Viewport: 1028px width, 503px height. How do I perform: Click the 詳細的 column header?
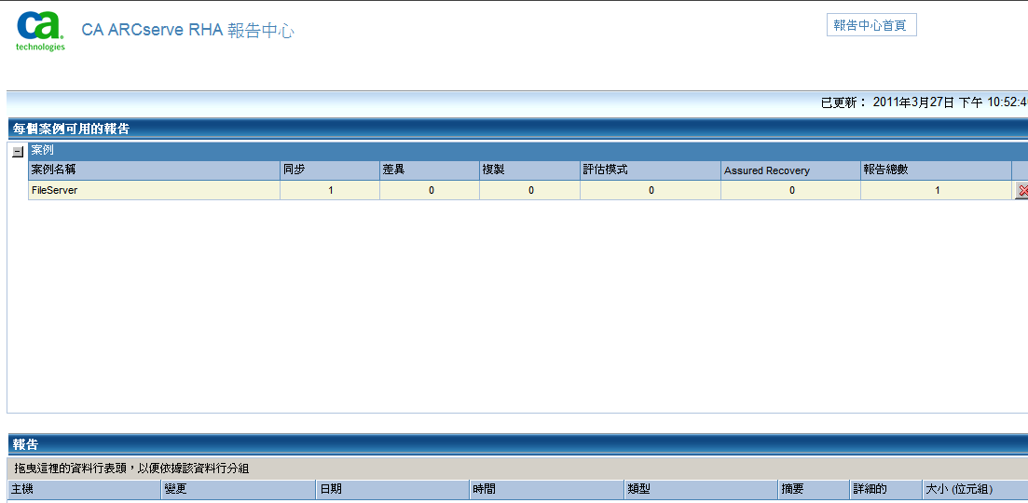point(885,489)
